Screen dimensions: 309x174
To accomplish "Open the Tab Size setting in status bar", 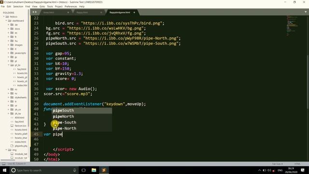I will coord(277,164).
